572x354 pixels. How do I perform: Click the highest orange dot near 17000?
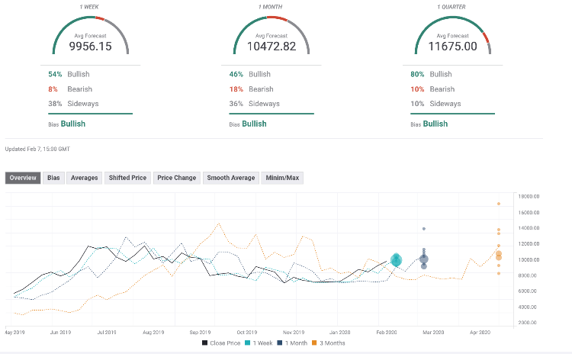coord(499,204)
